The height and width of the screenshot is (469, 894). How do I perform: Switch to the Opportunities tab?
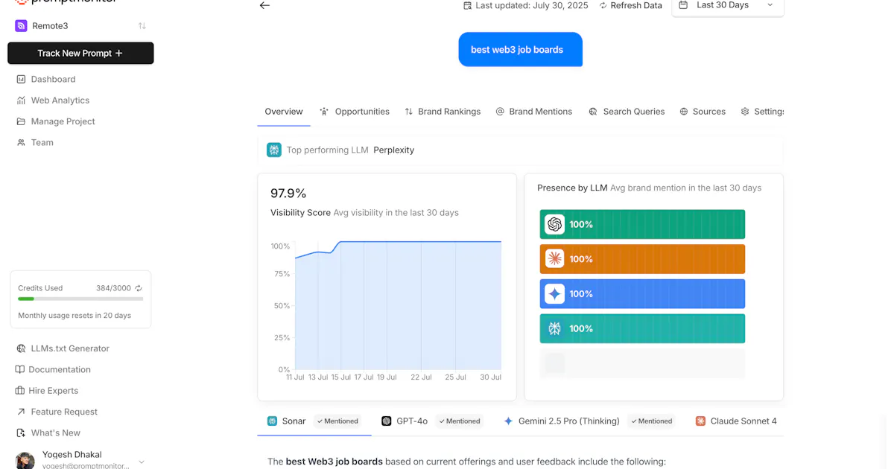click(354, 112)
